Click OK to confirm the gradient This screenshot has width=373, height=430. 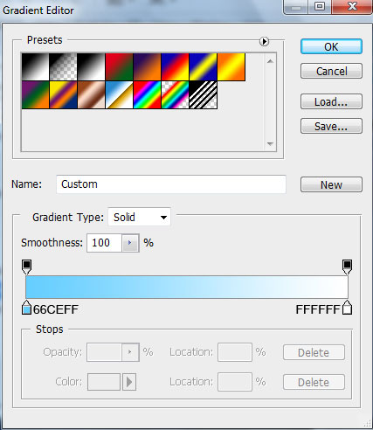point(331,46)
